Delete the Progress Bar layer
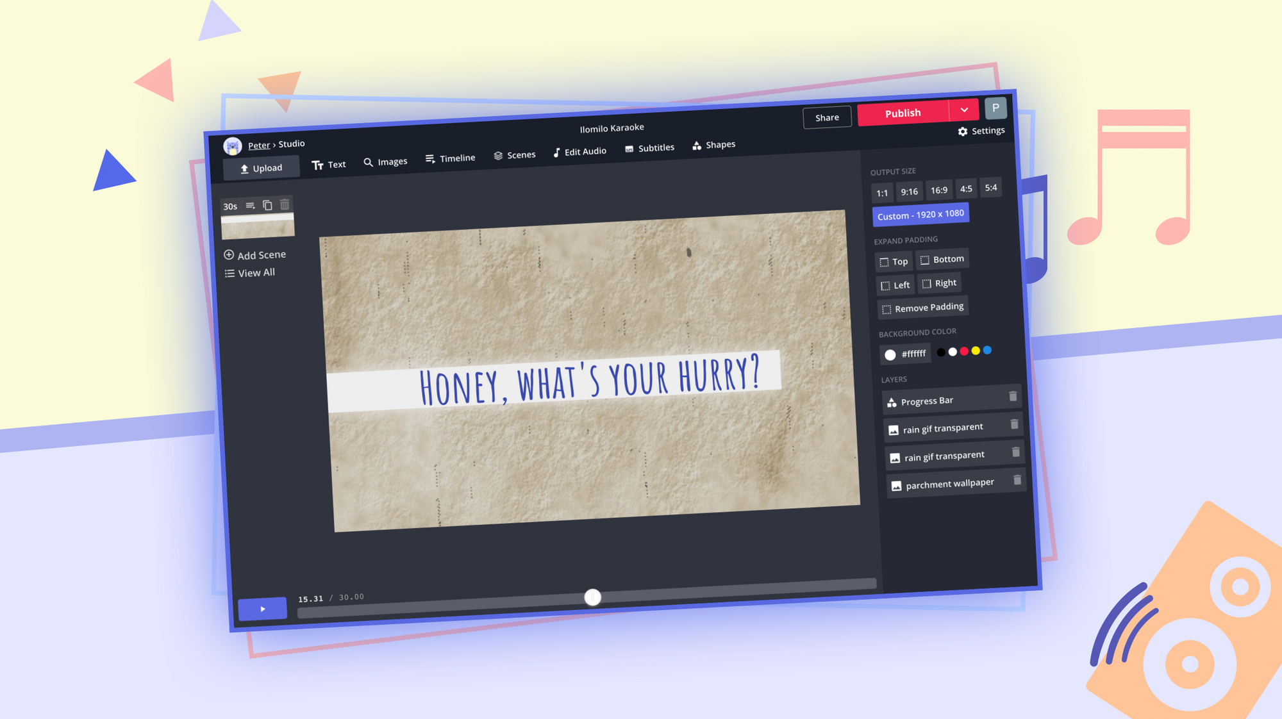The height and width of the screenshot is (719, 1282). pos(1013,397)
